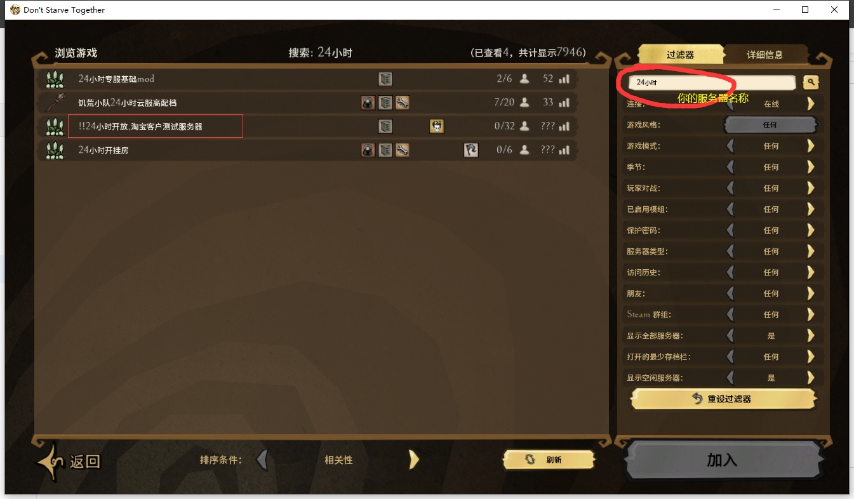Click dedicated server icon on 24小时专服基础mod row

coord(385,79)
